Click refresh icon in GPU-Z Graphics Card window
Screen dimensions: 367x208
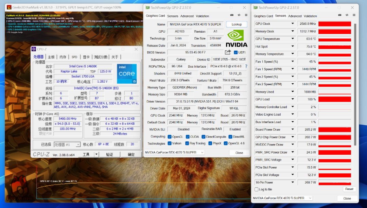(x=239, y=15)
